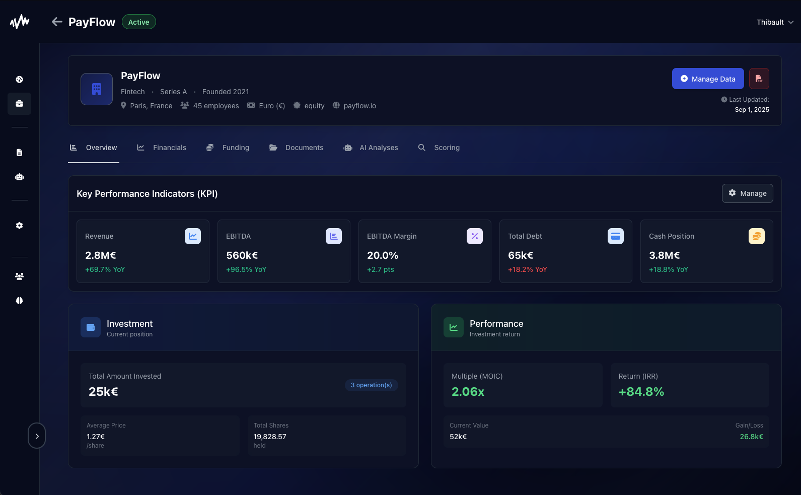Open the Thibault user dropdown

[775, 22]
